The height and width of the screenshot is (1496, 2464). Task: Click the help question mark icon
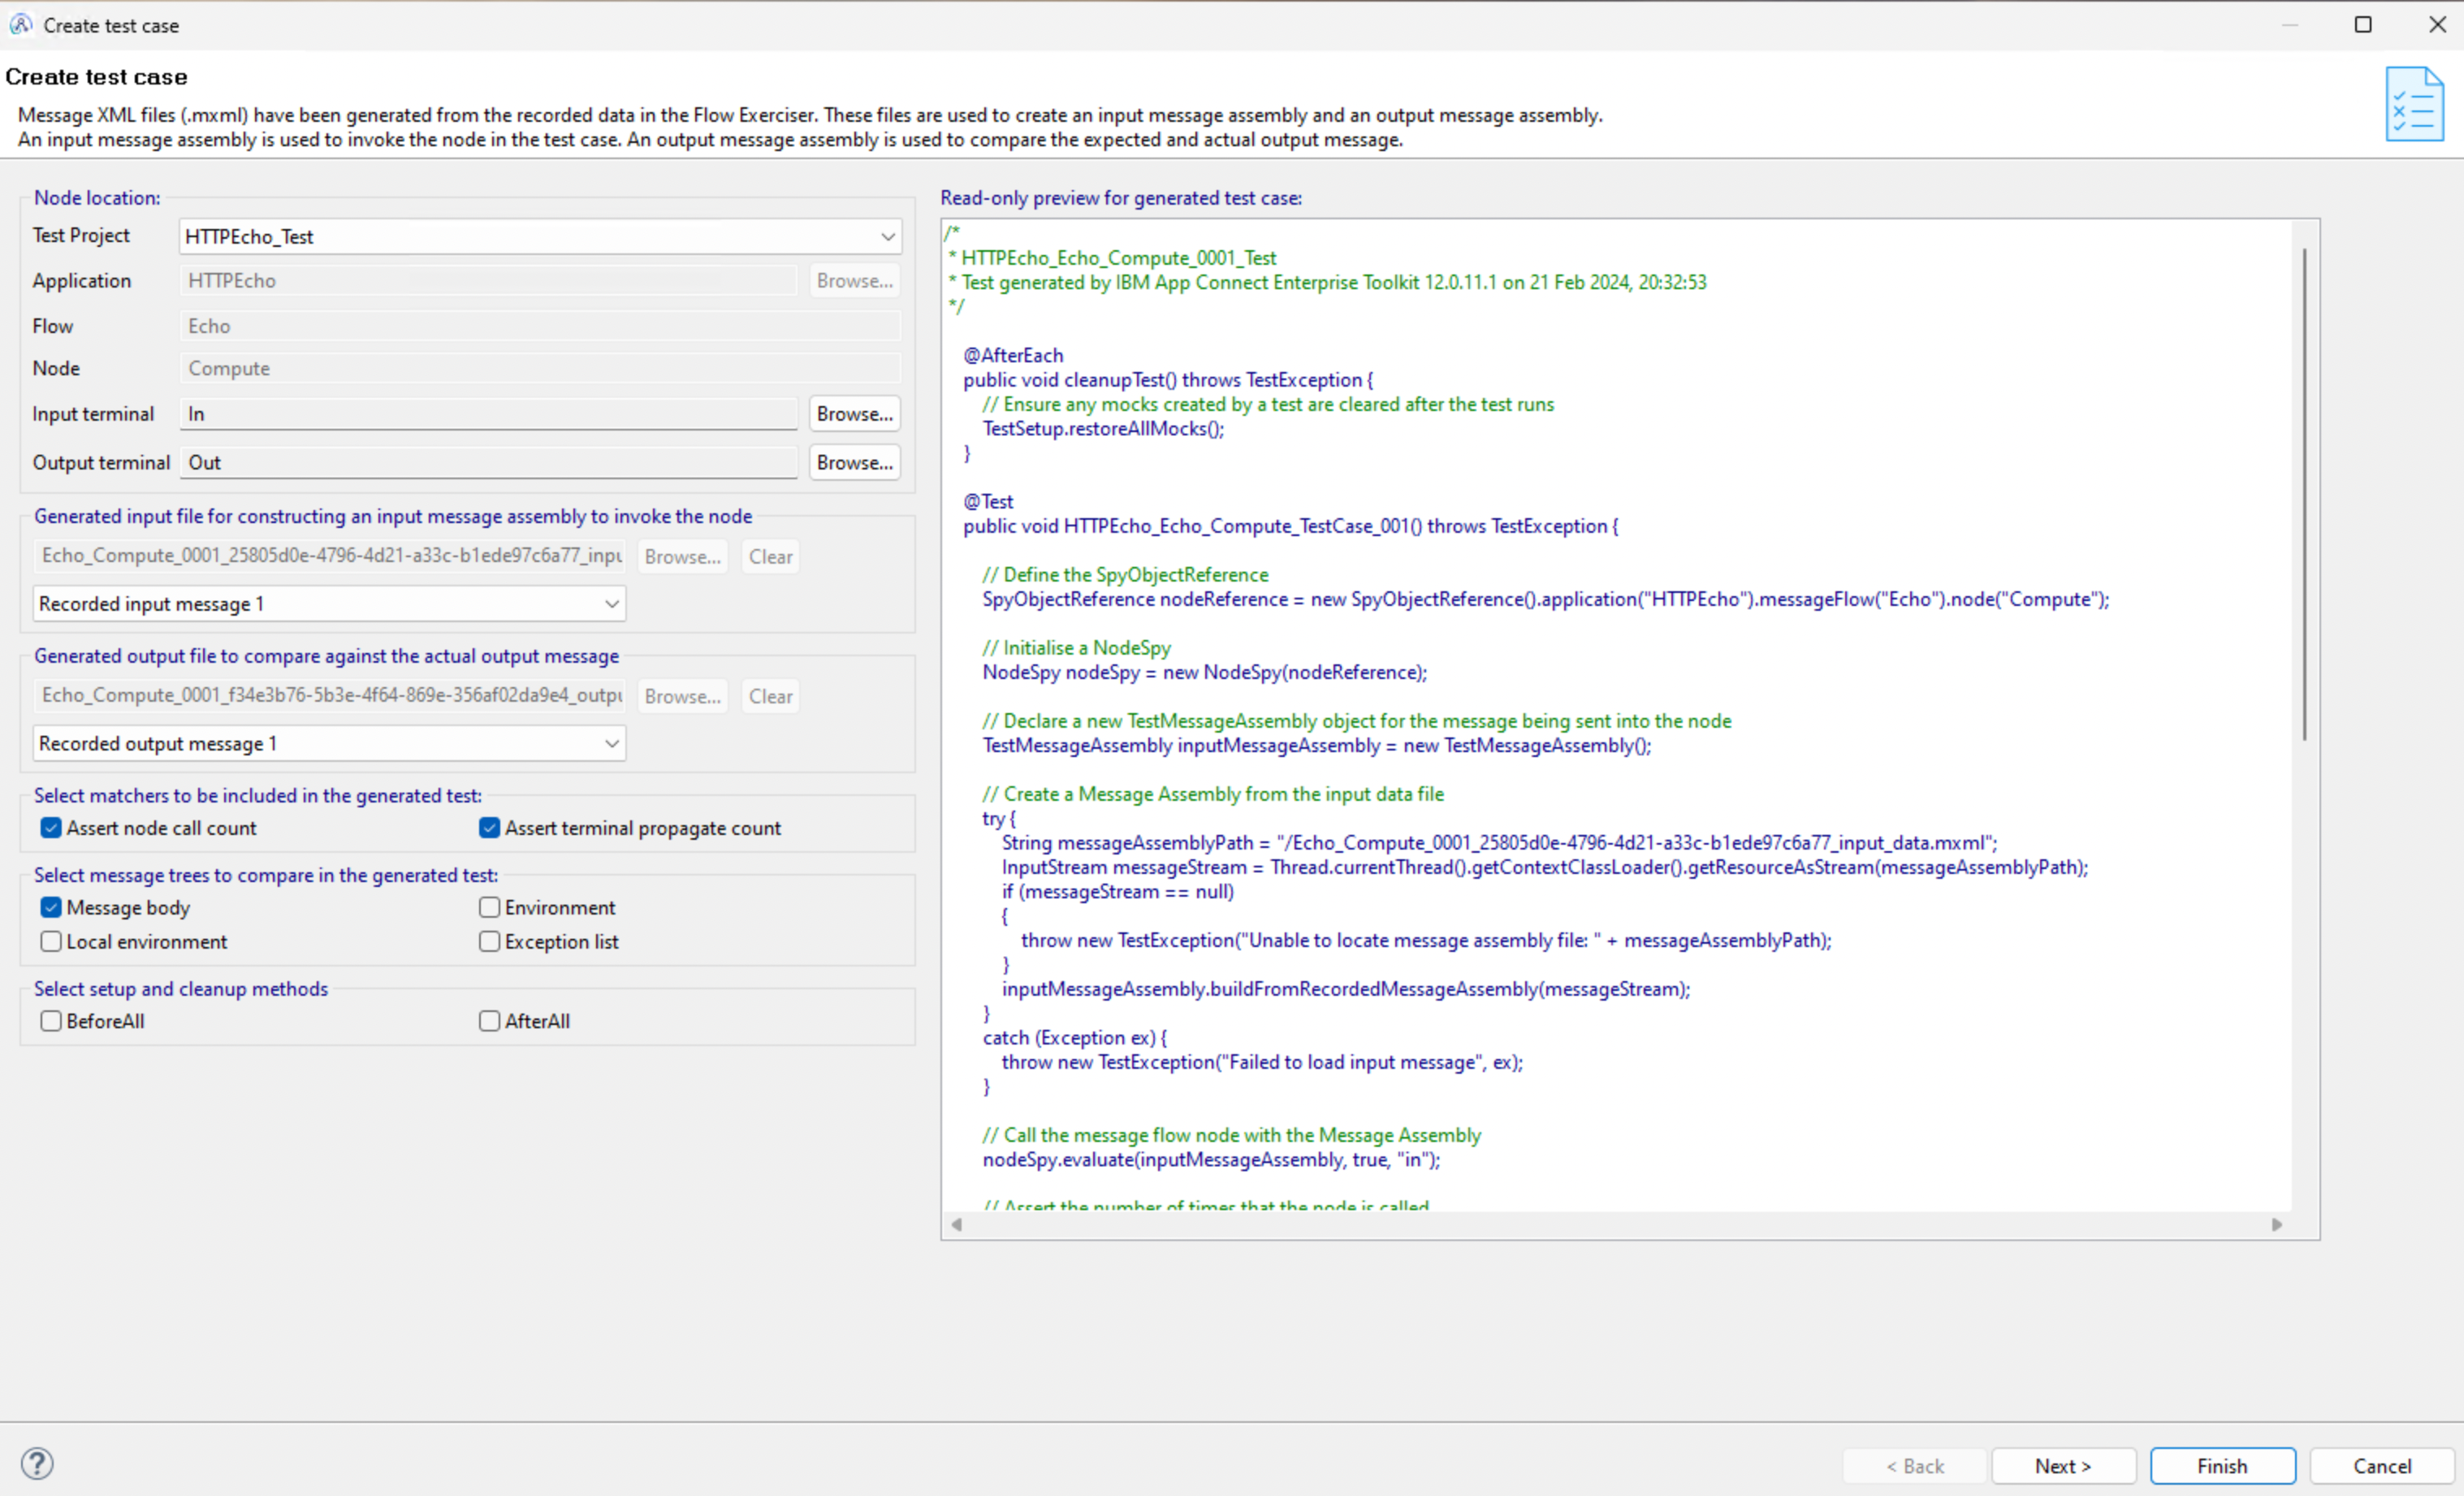pyautogui.click(x=37, y=1464)
